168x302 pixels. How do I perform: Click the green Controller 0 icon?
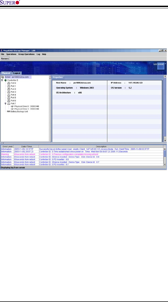(6, 80)
